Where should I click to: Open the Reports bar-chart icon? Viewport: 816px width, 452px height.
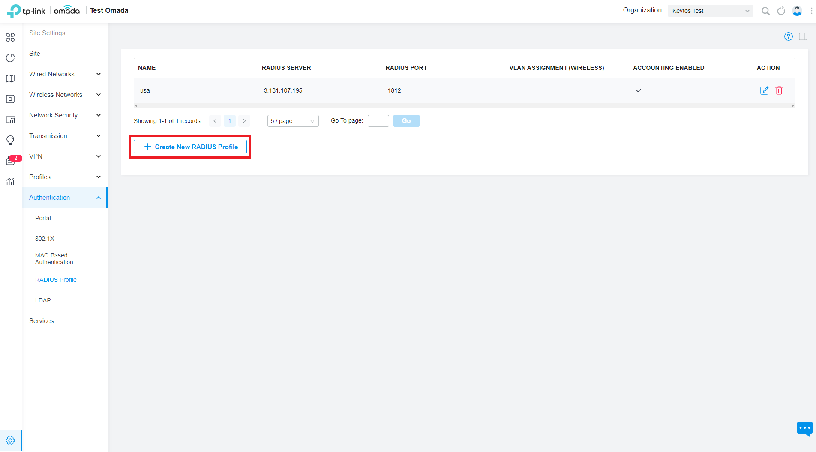[10, 181]
